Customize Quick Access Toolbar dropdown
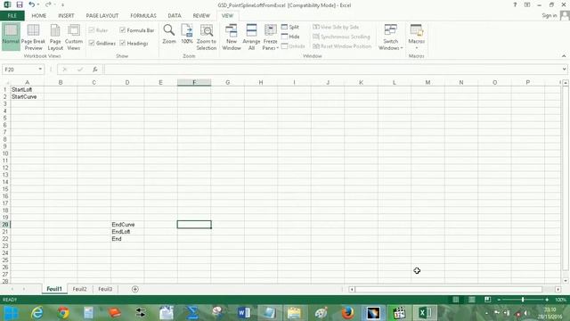570x321 pixels. [x=62, y=5]
